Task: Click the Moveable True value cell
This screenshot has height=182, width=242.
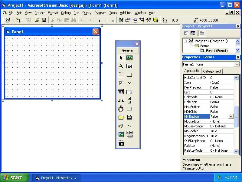Action: (x=222, y=131)
